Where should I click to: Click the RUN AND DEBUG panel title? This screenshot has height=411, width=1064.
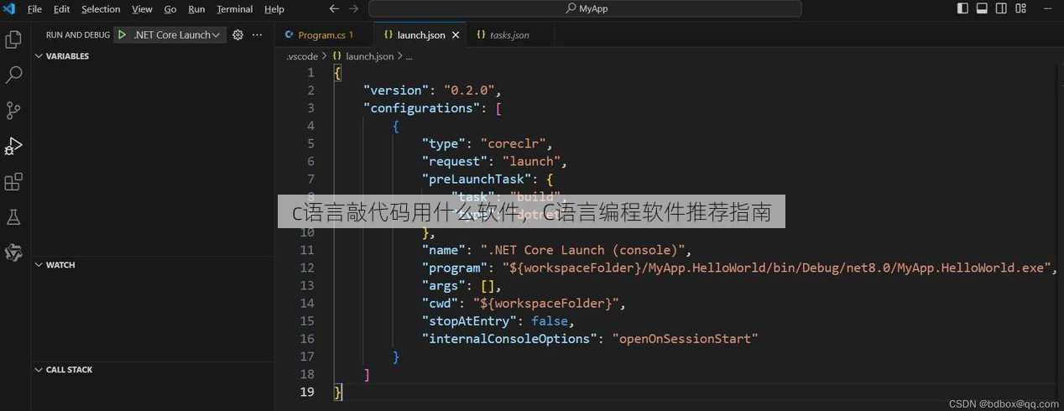[77, 35]
